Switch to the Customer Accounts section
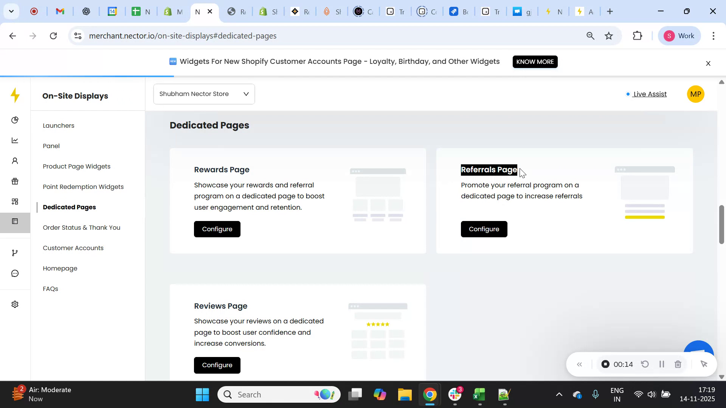726x408 pixels. pyautogui.click(x=73, y=248)
